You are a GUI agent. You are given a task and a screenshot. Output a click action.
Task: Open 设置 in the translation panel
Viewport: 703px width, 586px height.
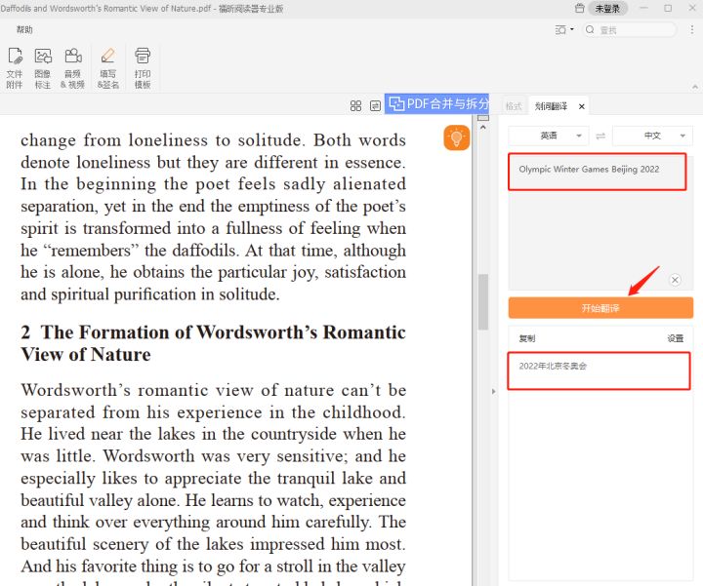pyautogui.click(x=675, y=338)
